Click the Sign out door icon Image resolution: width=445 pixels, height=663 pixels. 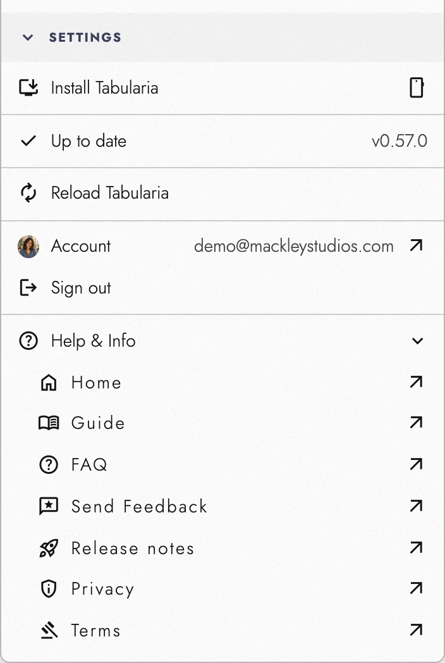[x=28, y=288]
